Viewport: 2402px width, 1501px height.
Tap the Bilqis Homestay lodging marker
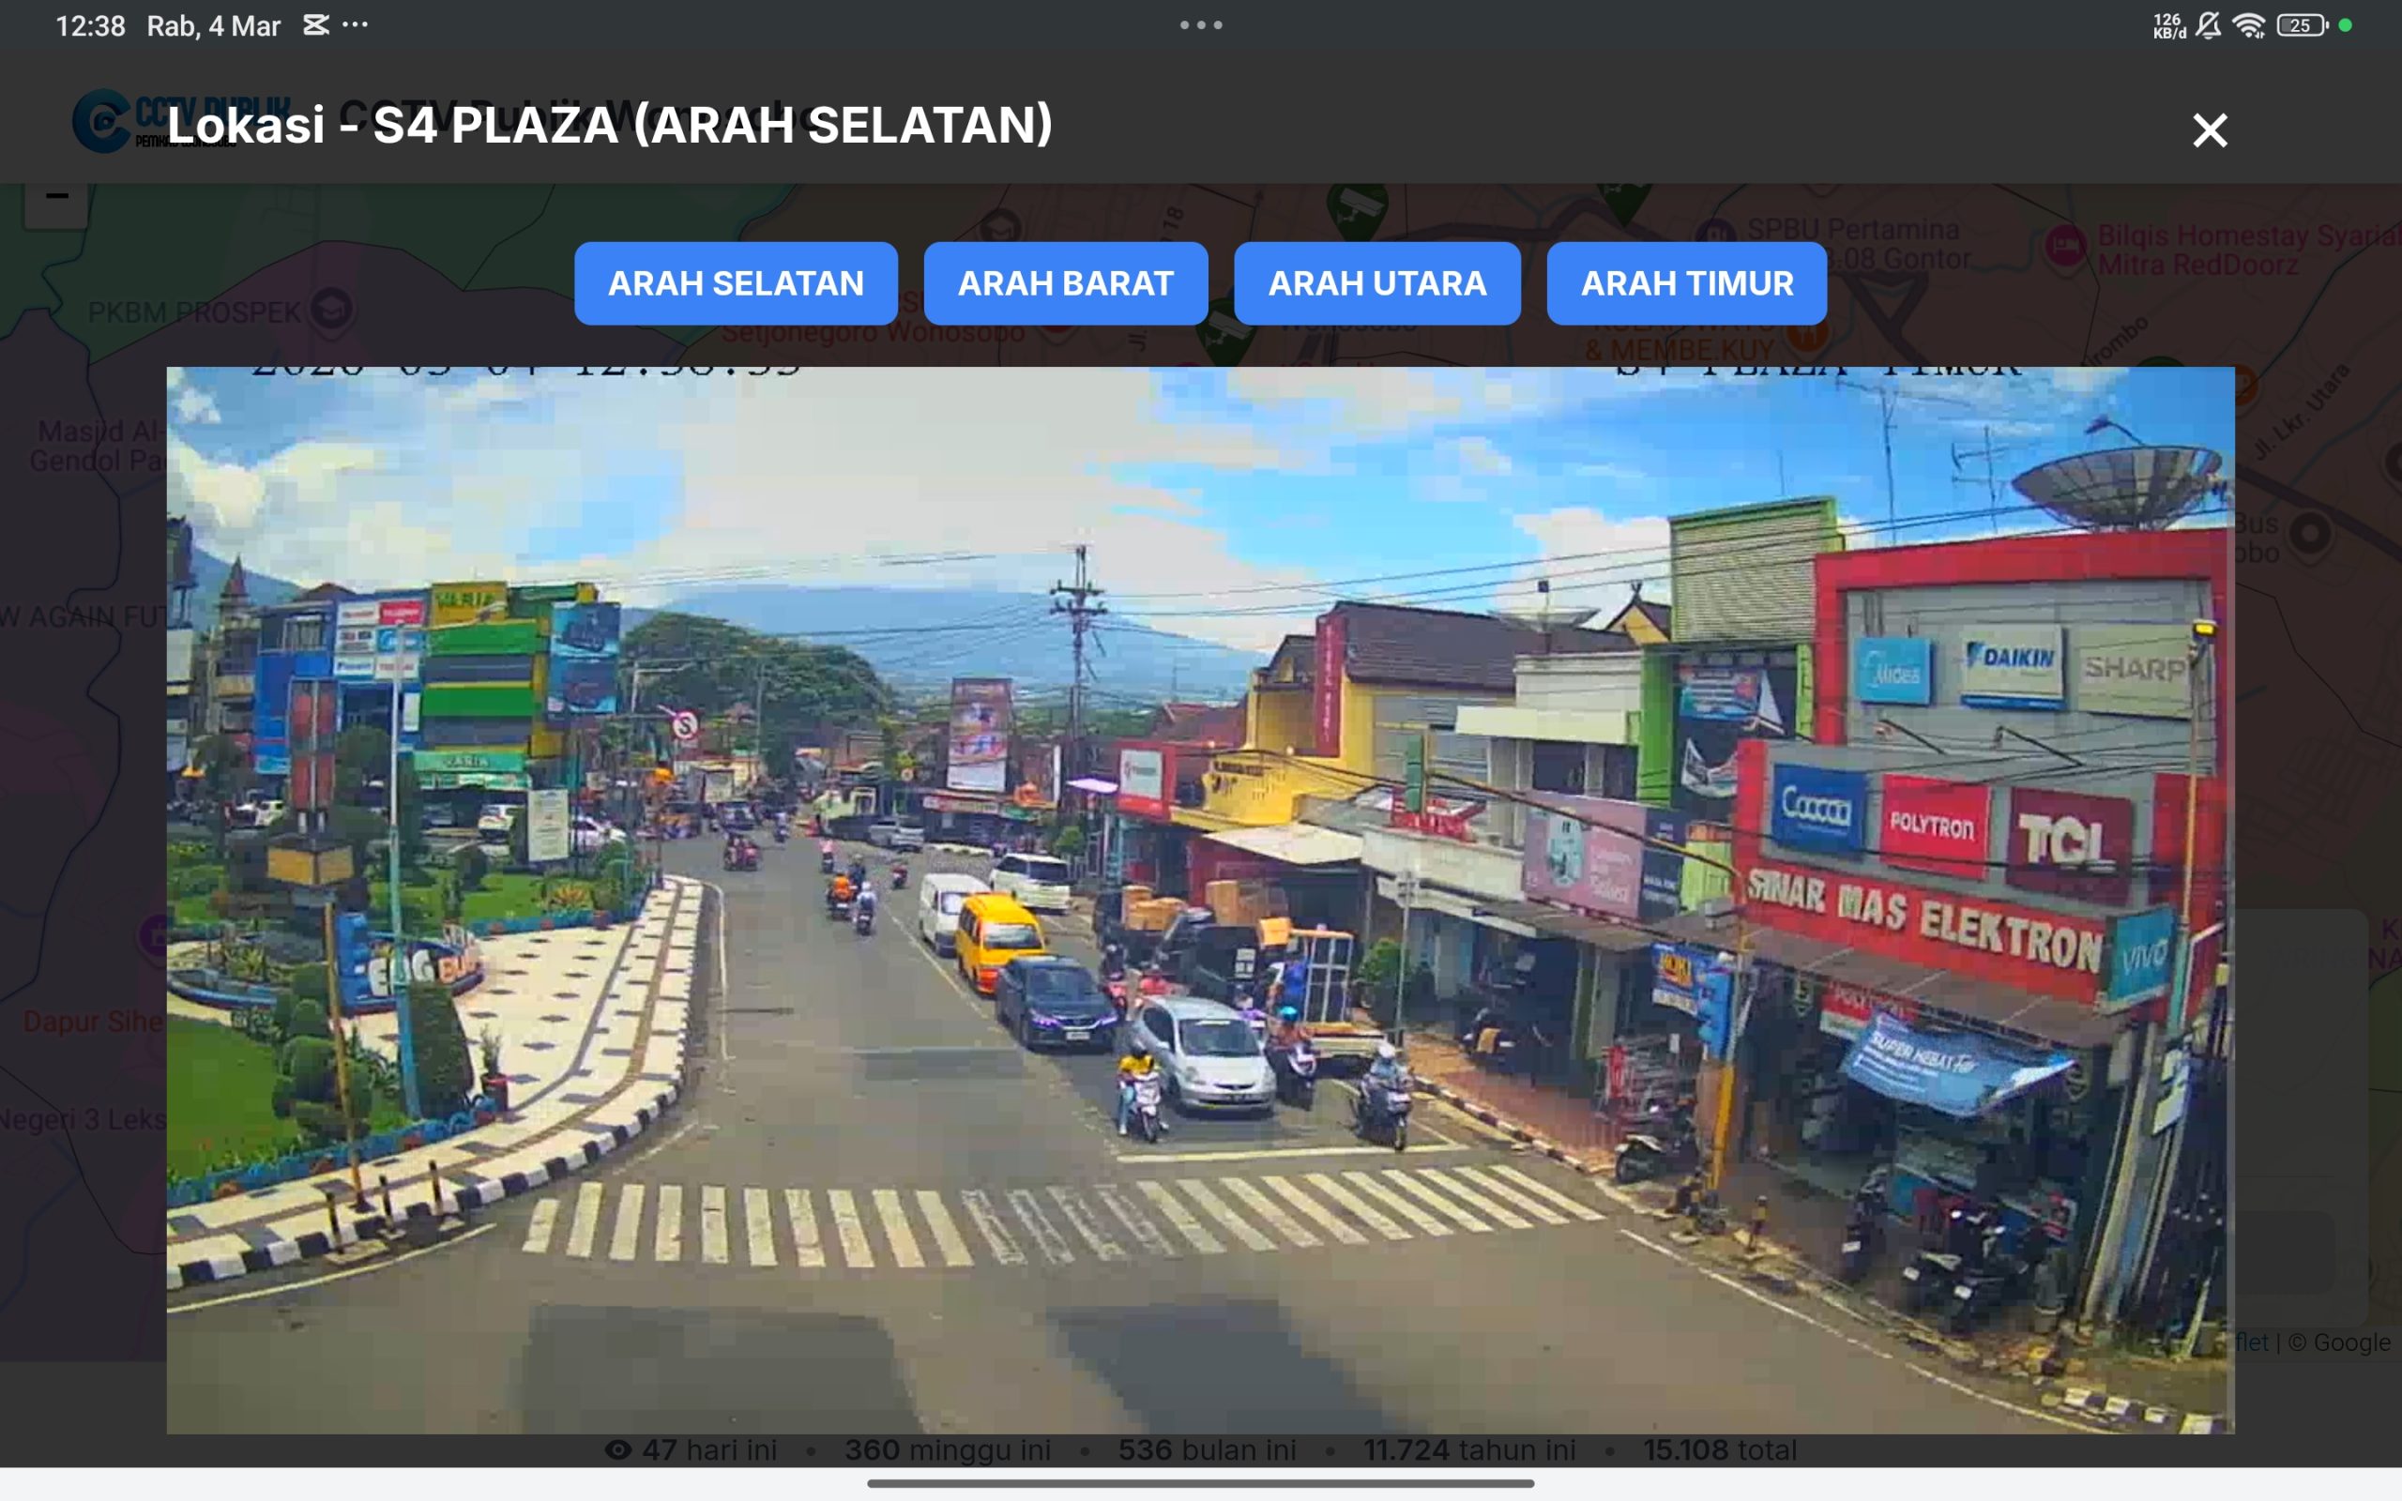point(2065,244)
